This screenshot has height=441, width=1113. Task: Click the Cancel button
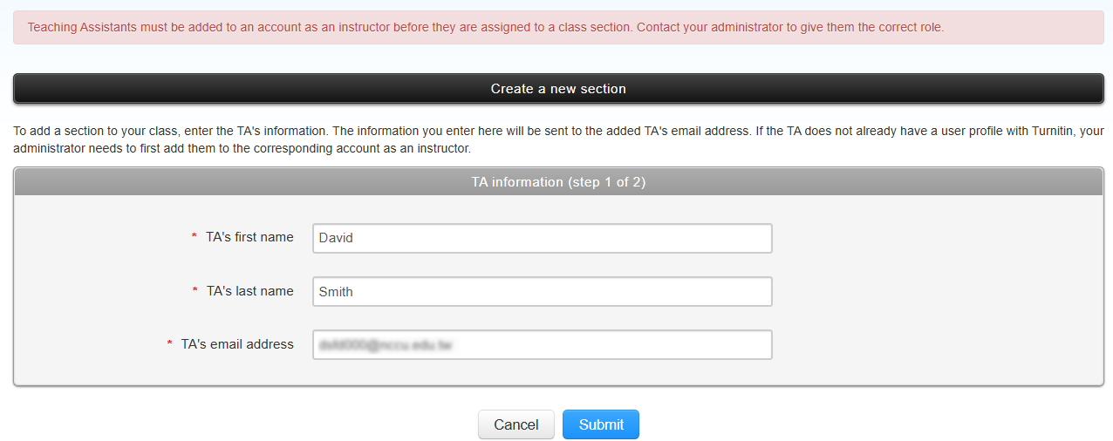coord(516,424)
